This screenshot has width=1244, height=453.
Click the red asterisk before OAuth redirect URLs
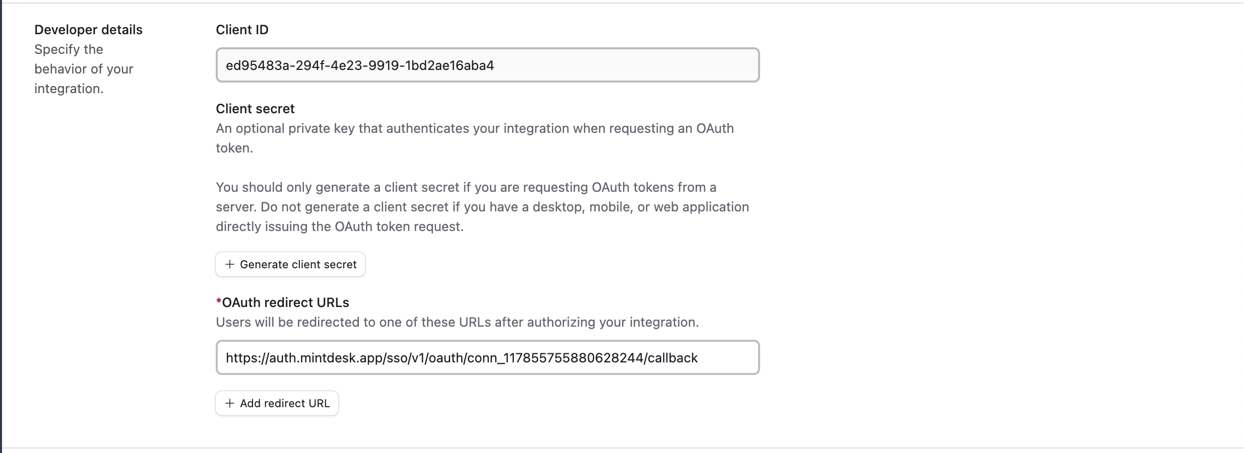(x=218, y=301)
